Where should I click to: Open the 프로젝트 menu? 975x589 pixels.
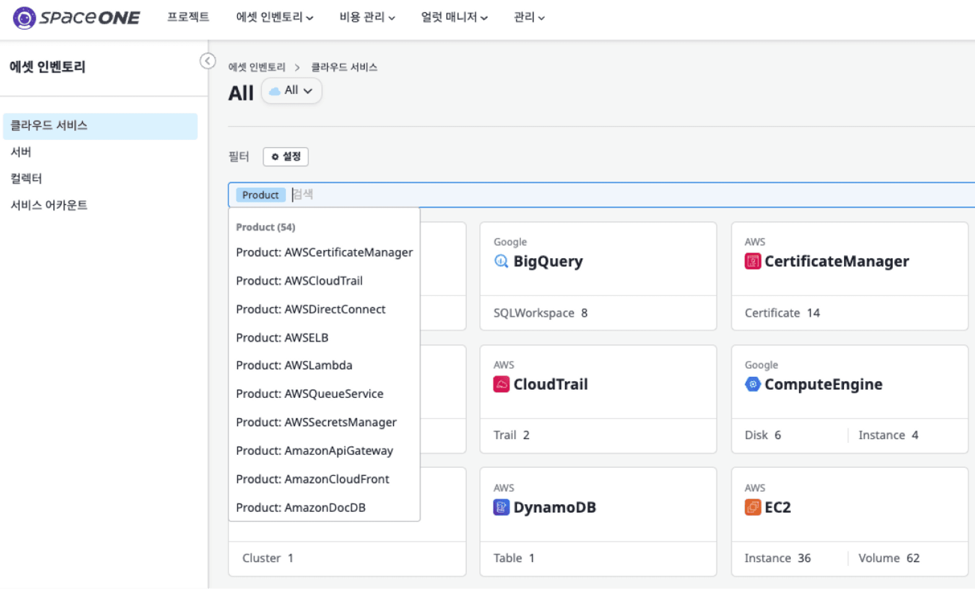point(188,17)
